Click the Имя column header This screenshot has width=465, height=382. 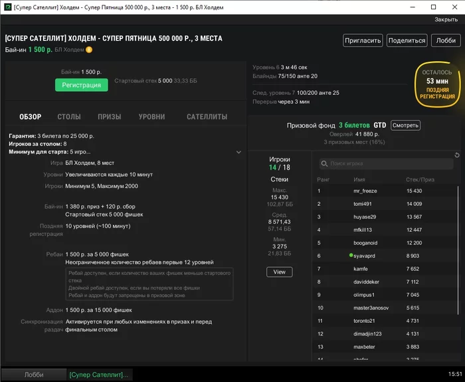pos(359,180)
